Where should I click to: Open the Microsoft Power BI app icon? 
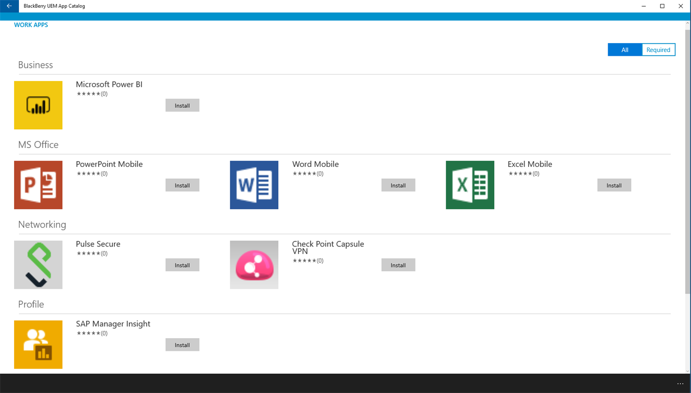coord(38,105)
